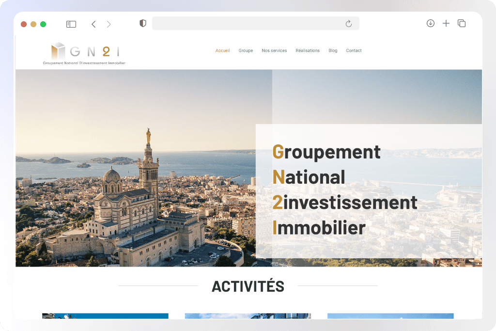Open the Contact menu item
Image resolution: width=496 pixels, height=331 pixels.
[x=354, y=50]
